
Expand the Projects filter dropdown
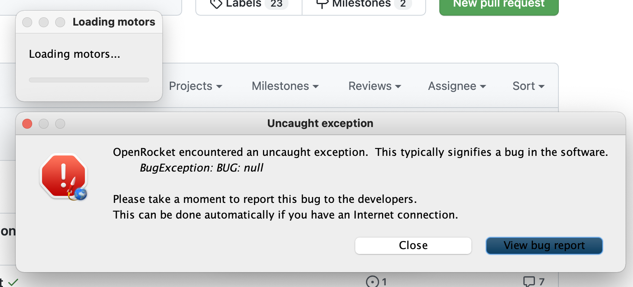196,86
